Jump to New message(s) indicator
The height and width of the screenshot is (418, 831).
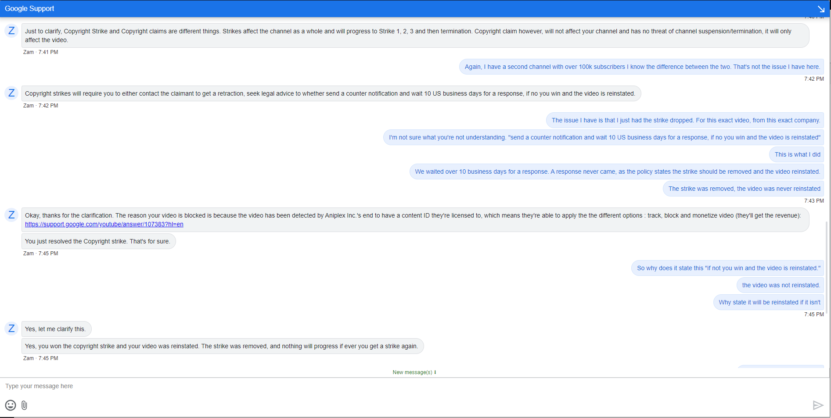coord(414,372)
